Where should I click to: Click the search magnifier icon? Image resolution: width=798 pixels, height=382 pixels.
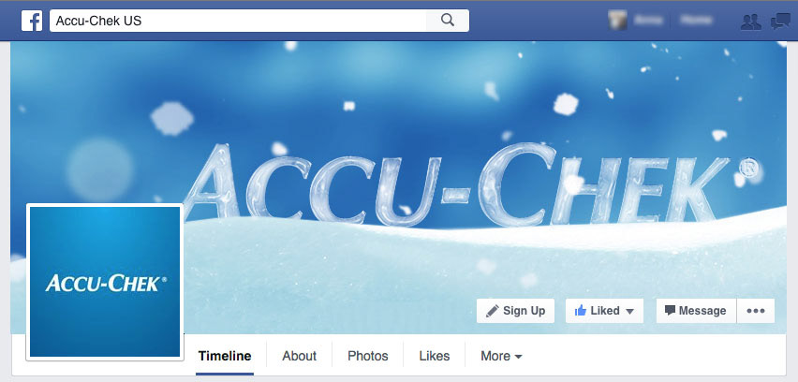click(448, 21)
